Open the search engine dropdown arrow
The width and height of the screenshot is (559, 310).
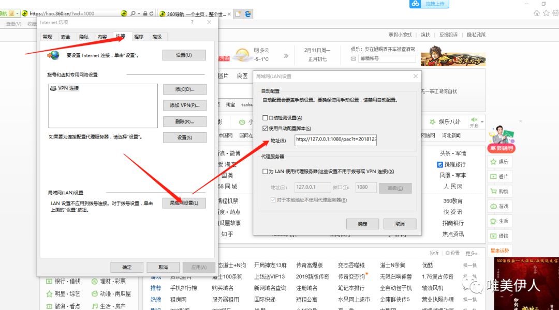click(x=139, y=13)
